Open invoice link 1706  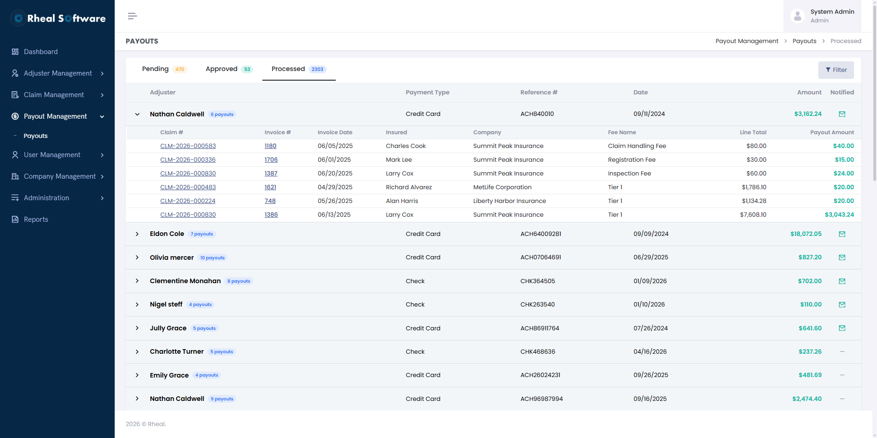271,160
